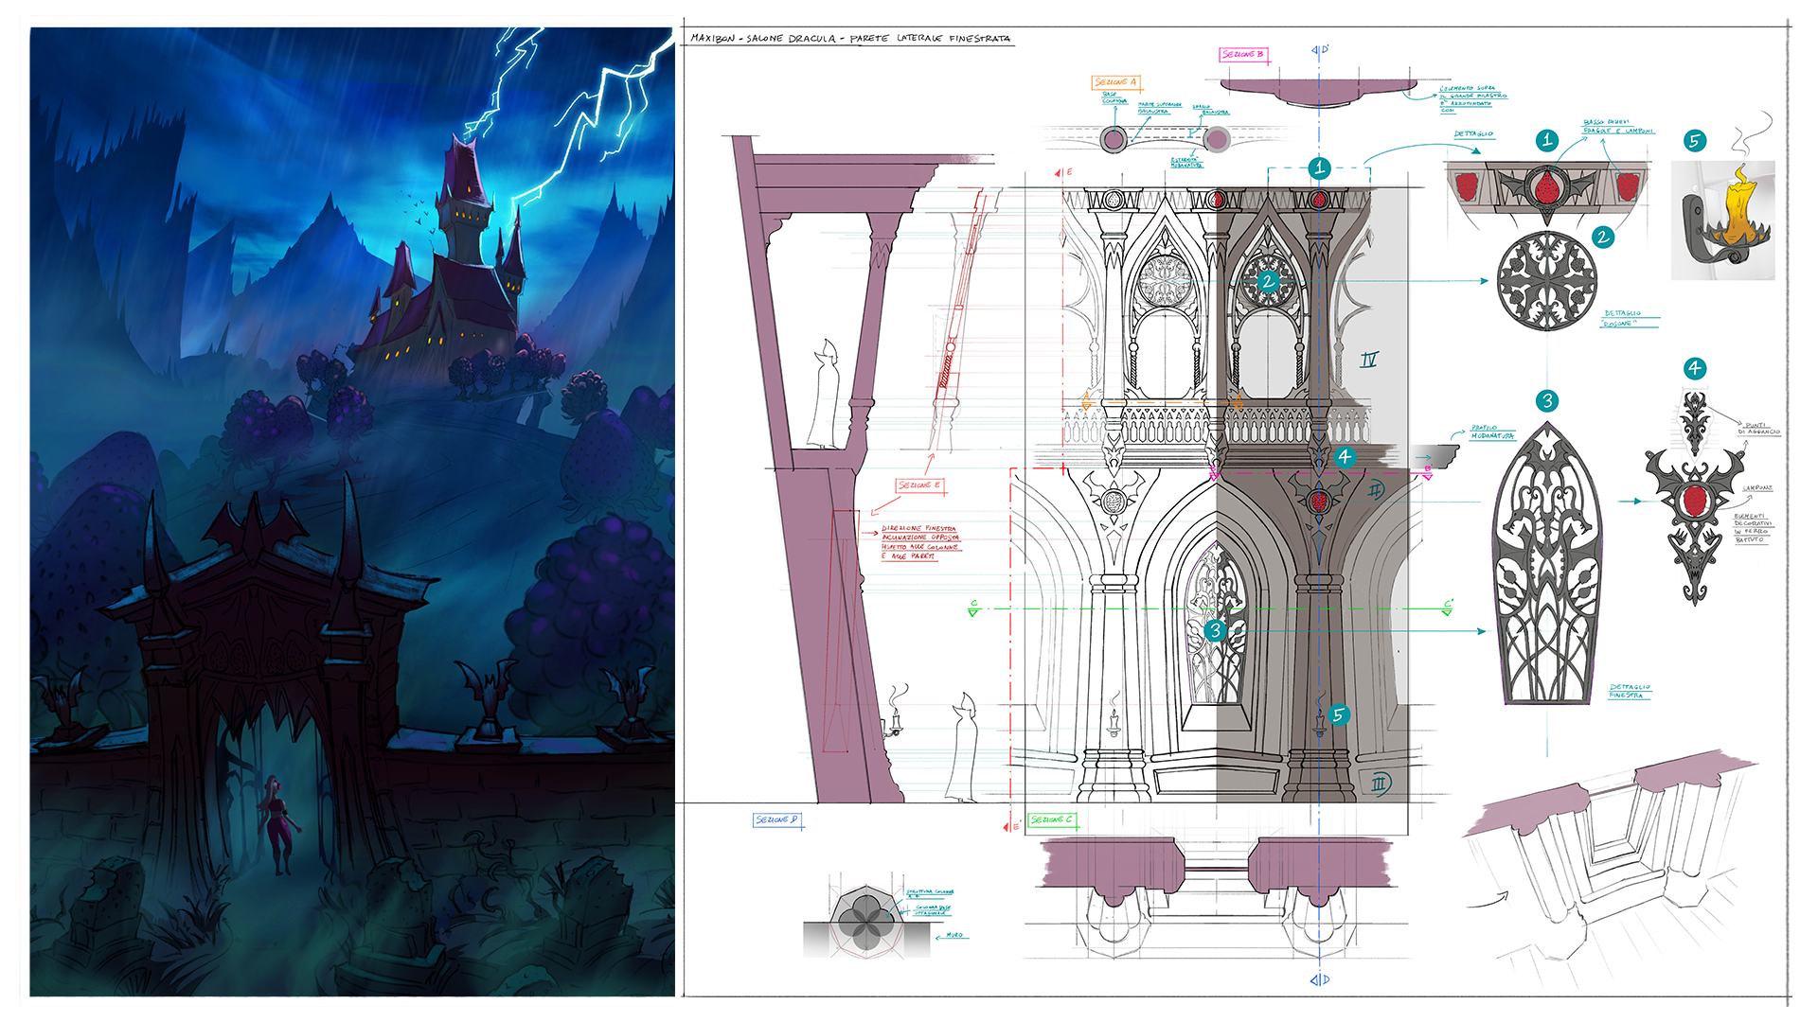1818x1022 pixels.
Task: Click callout 3 on the arched window elevation
Action: pos(1216,630)
